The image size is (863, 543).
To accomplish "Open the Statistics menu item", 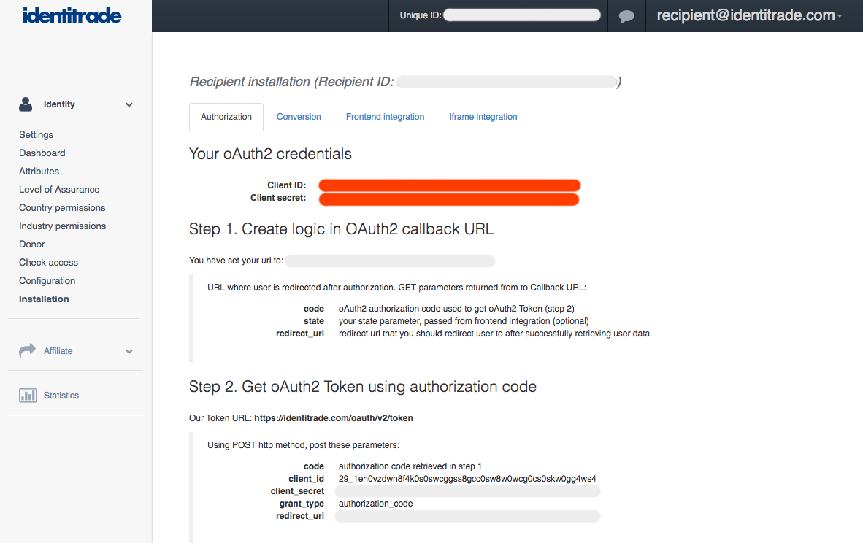I will point(61,395).
